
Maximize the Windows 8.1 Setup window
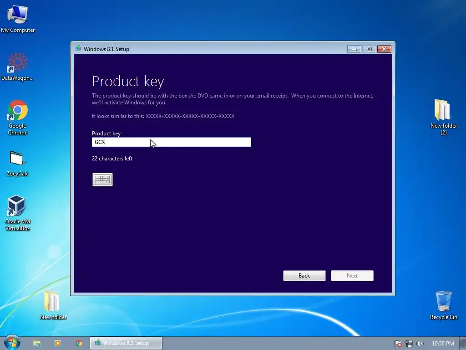[369, 49]
